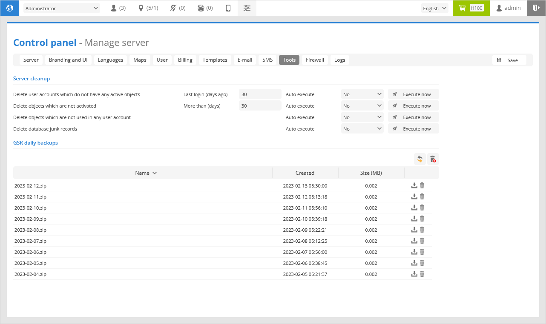
Task: Click the Last login days ago field
Action: tap(260, 94)
